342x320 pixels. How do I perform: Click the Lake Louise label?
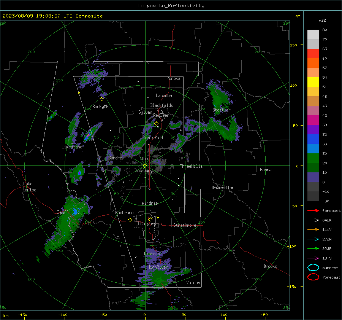[x=29, y=187]
